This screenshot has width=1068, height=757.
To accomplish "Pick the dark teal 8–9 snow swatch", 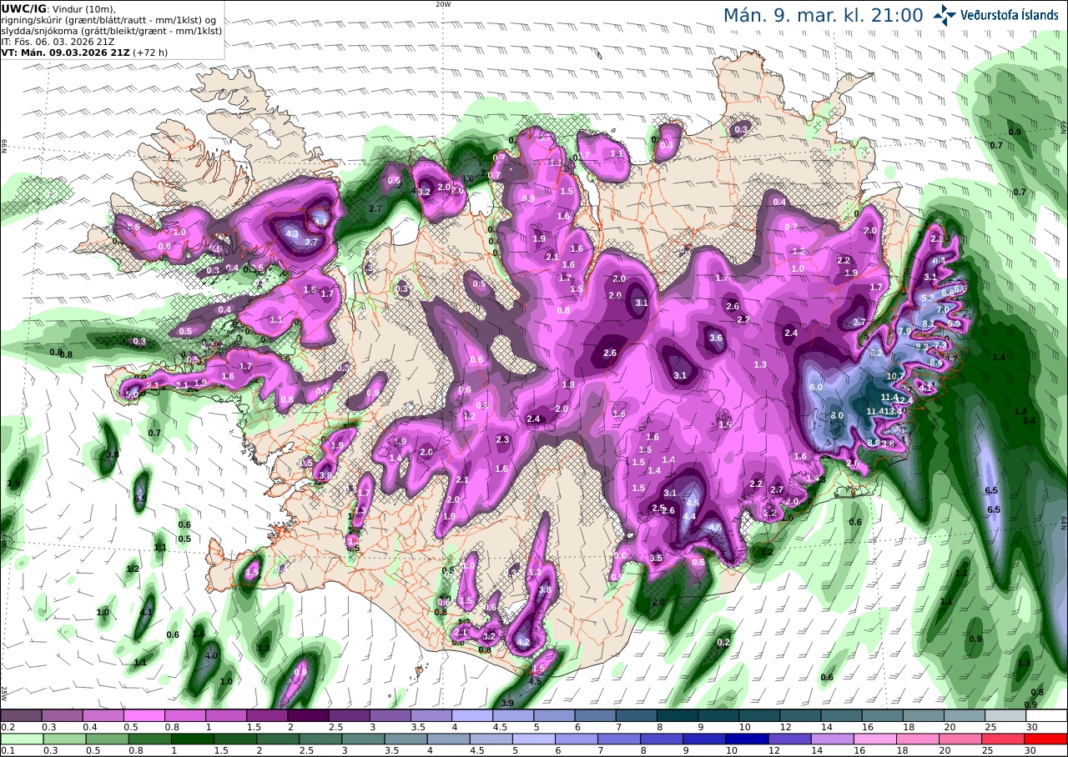I will [678, 715].
